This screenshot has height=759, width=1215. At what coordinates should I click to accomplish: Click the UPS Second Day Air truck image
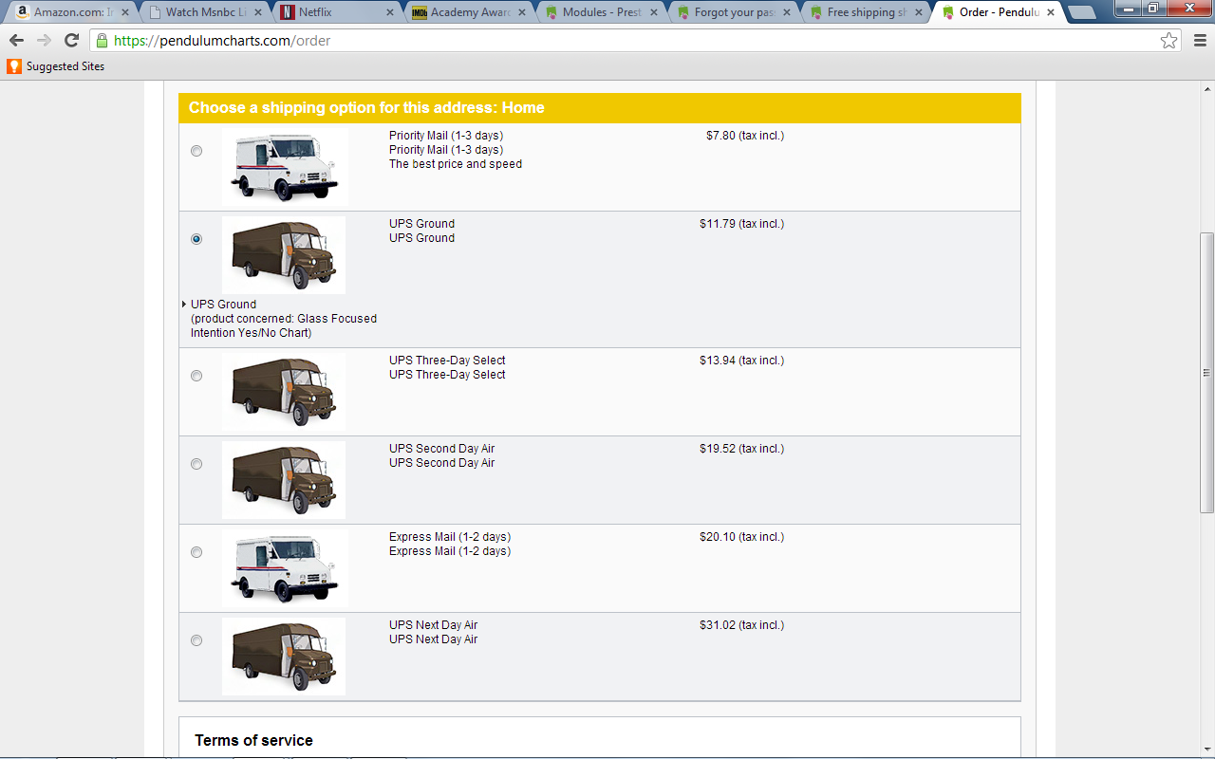point(284,480)
